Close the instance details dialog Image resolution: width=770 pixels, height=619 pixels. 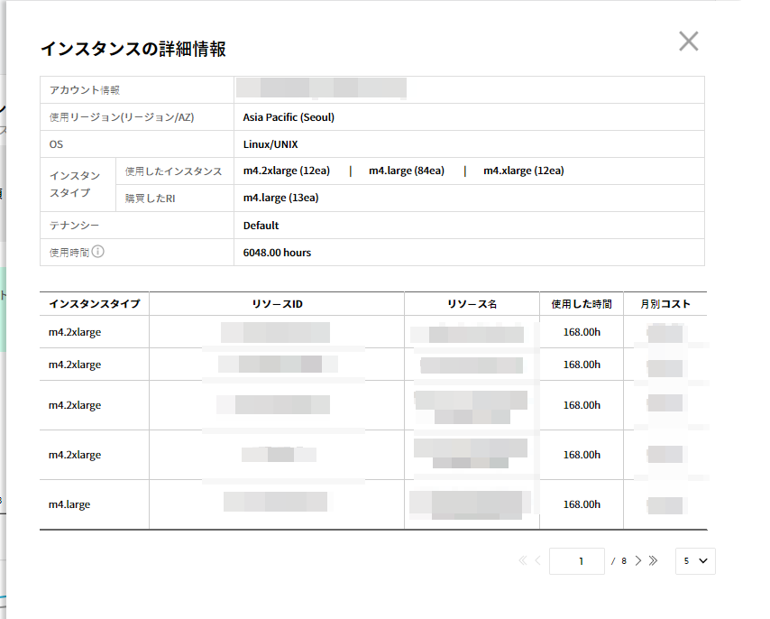pos(688,42)
